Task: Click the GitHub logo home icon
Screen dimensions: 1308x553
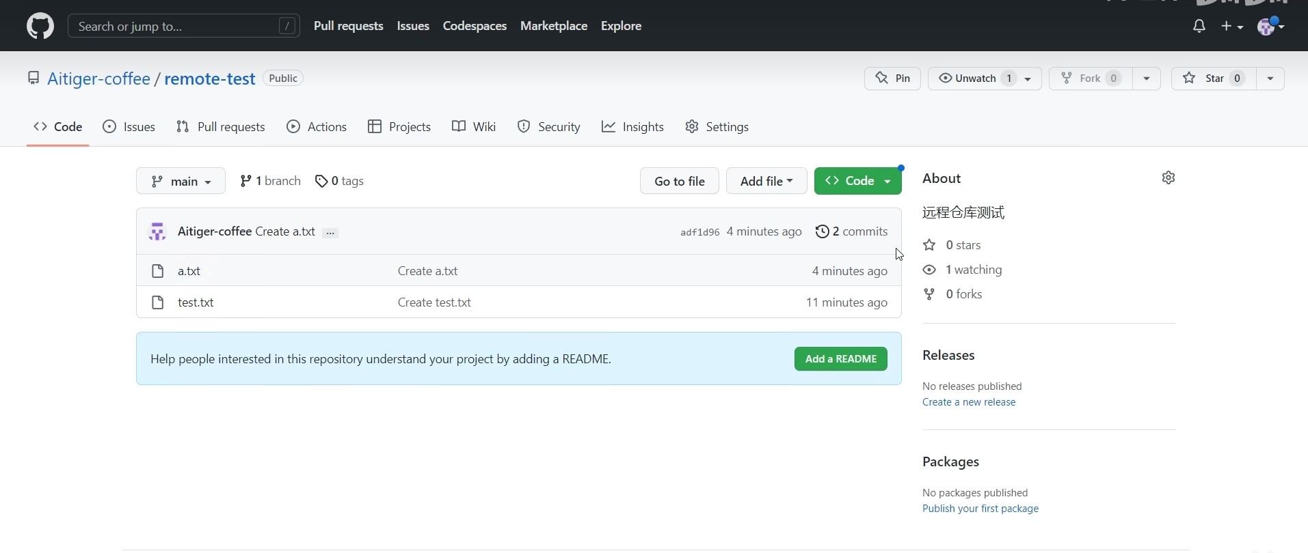Action: 40,26
